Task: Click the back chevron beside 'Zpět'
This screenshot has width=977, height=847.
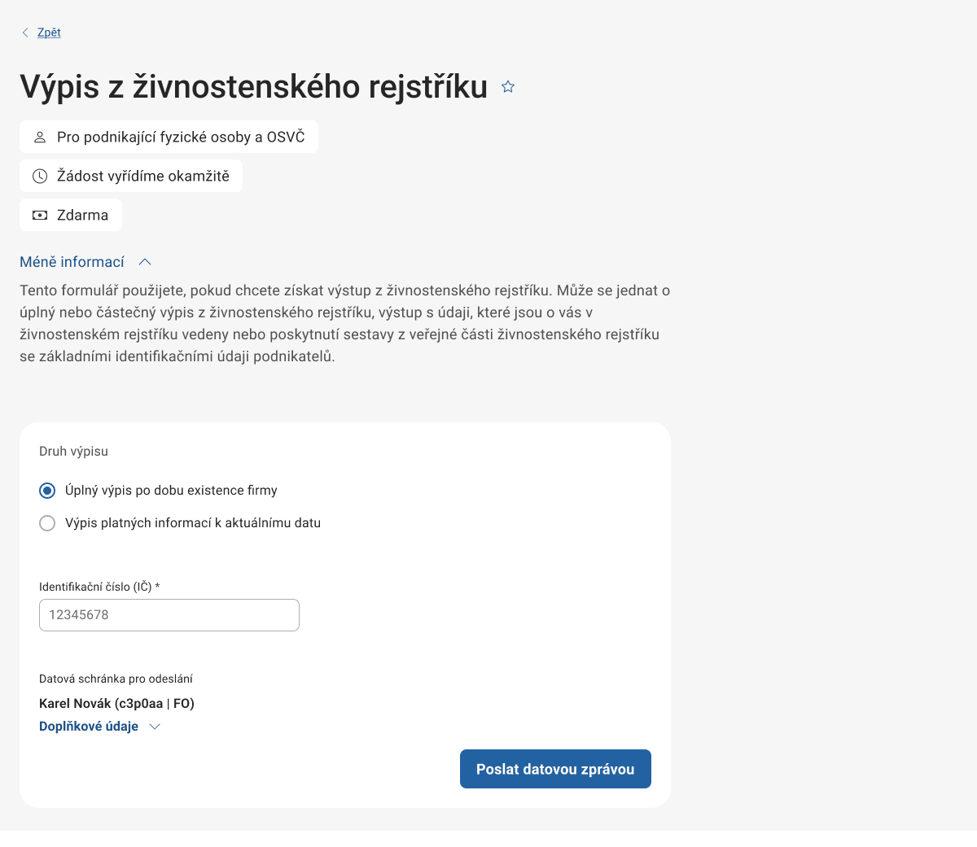Action: (24, 33)
